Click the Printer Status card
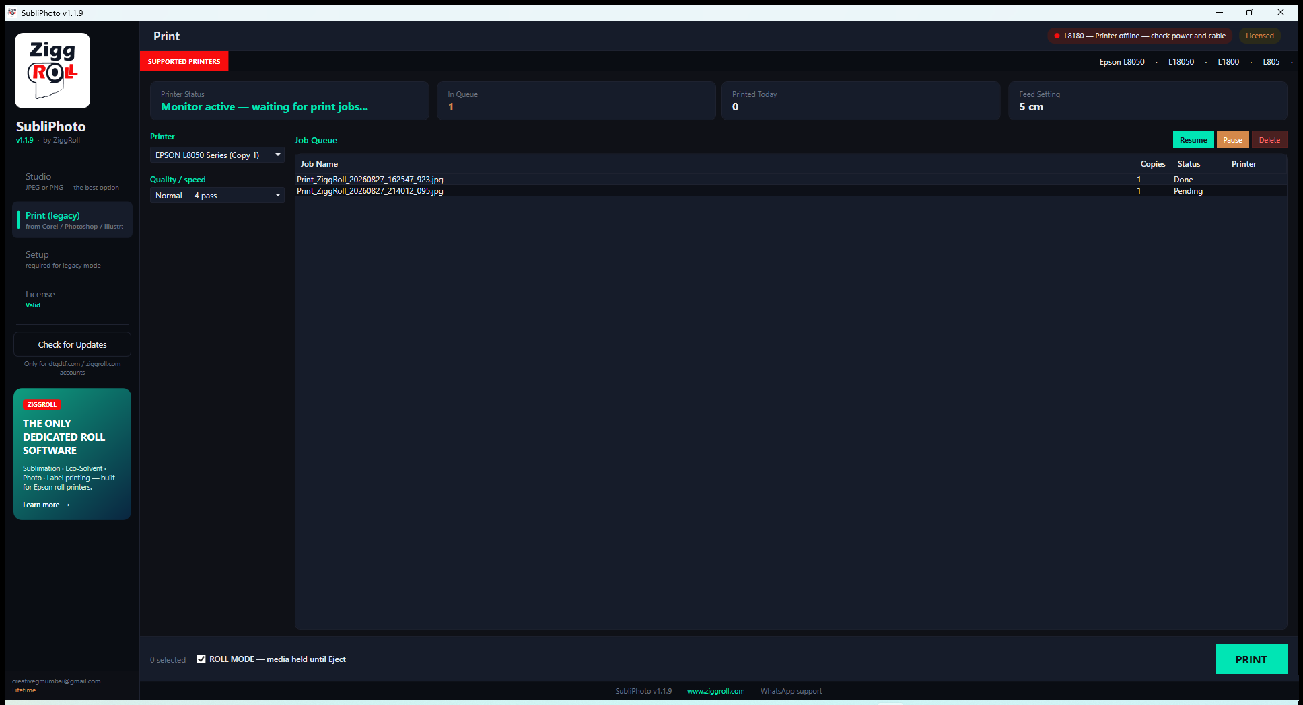 pos(289,101)
